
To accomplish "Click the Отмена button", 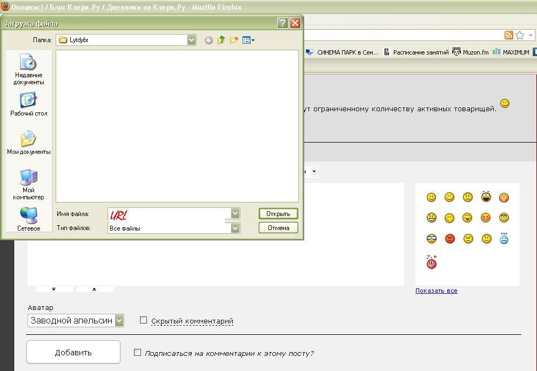I will pos(278,227).
